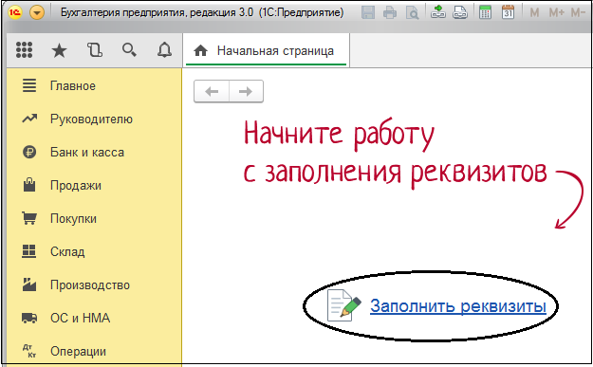593x367 pixels.
Task: Click the truck icon for ОС и НМА
Action: coord(29,318)
